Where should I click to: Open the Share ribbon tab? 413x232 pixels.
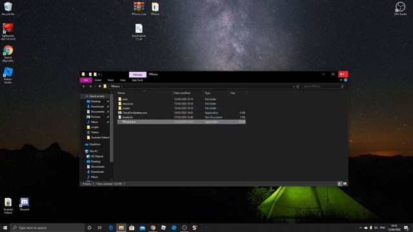point(110,80)
